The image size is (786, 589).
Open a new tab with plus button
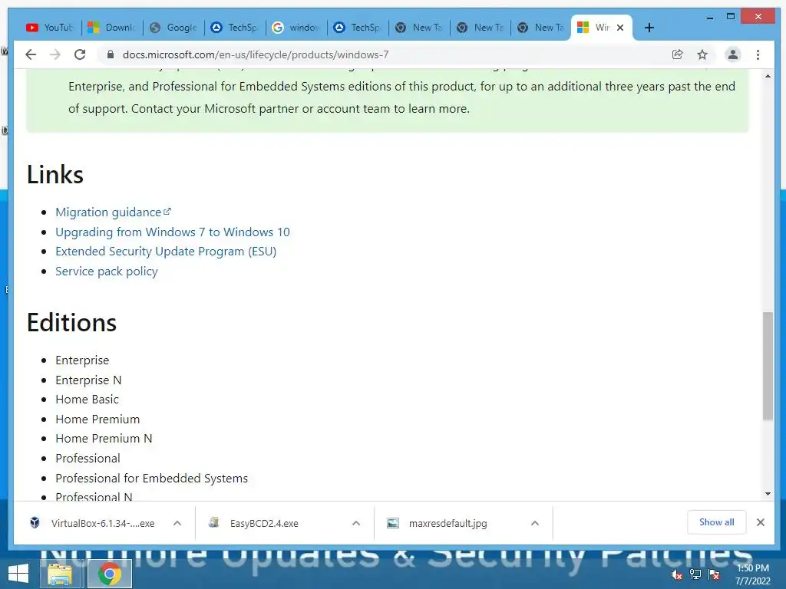pyautogui.click(x=649, y=28)
